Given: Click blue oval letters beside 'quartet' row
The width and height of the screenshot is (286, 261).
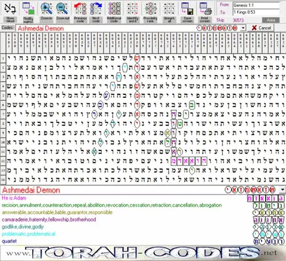Looking at the screenshot, I should click(x=269, y=241).
